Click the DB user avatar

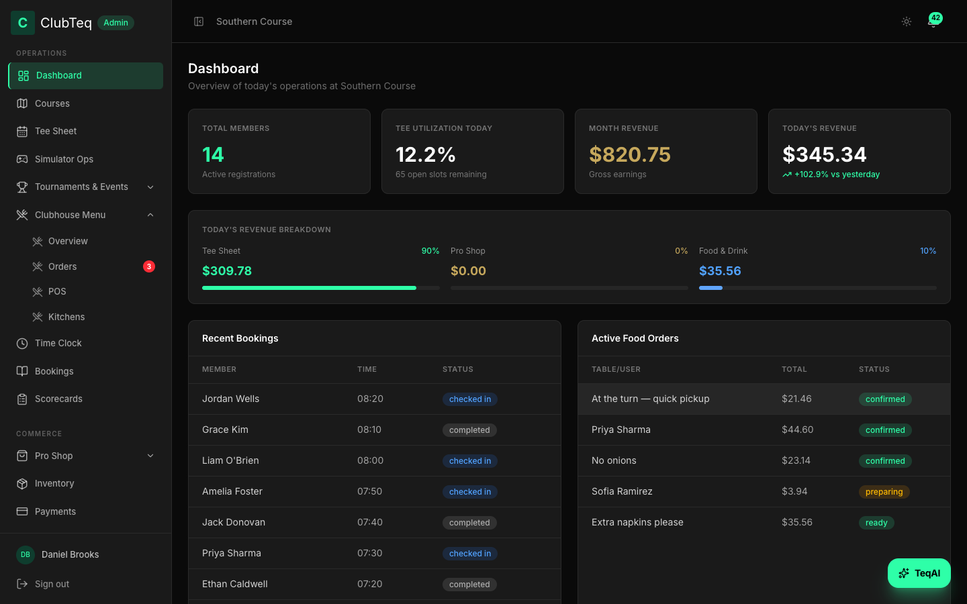[26, 554]
